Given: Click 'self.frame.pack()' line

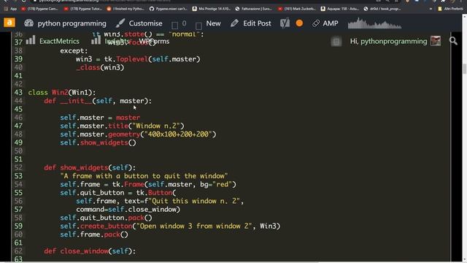Looking at the screenshot, I should [94, 235].
